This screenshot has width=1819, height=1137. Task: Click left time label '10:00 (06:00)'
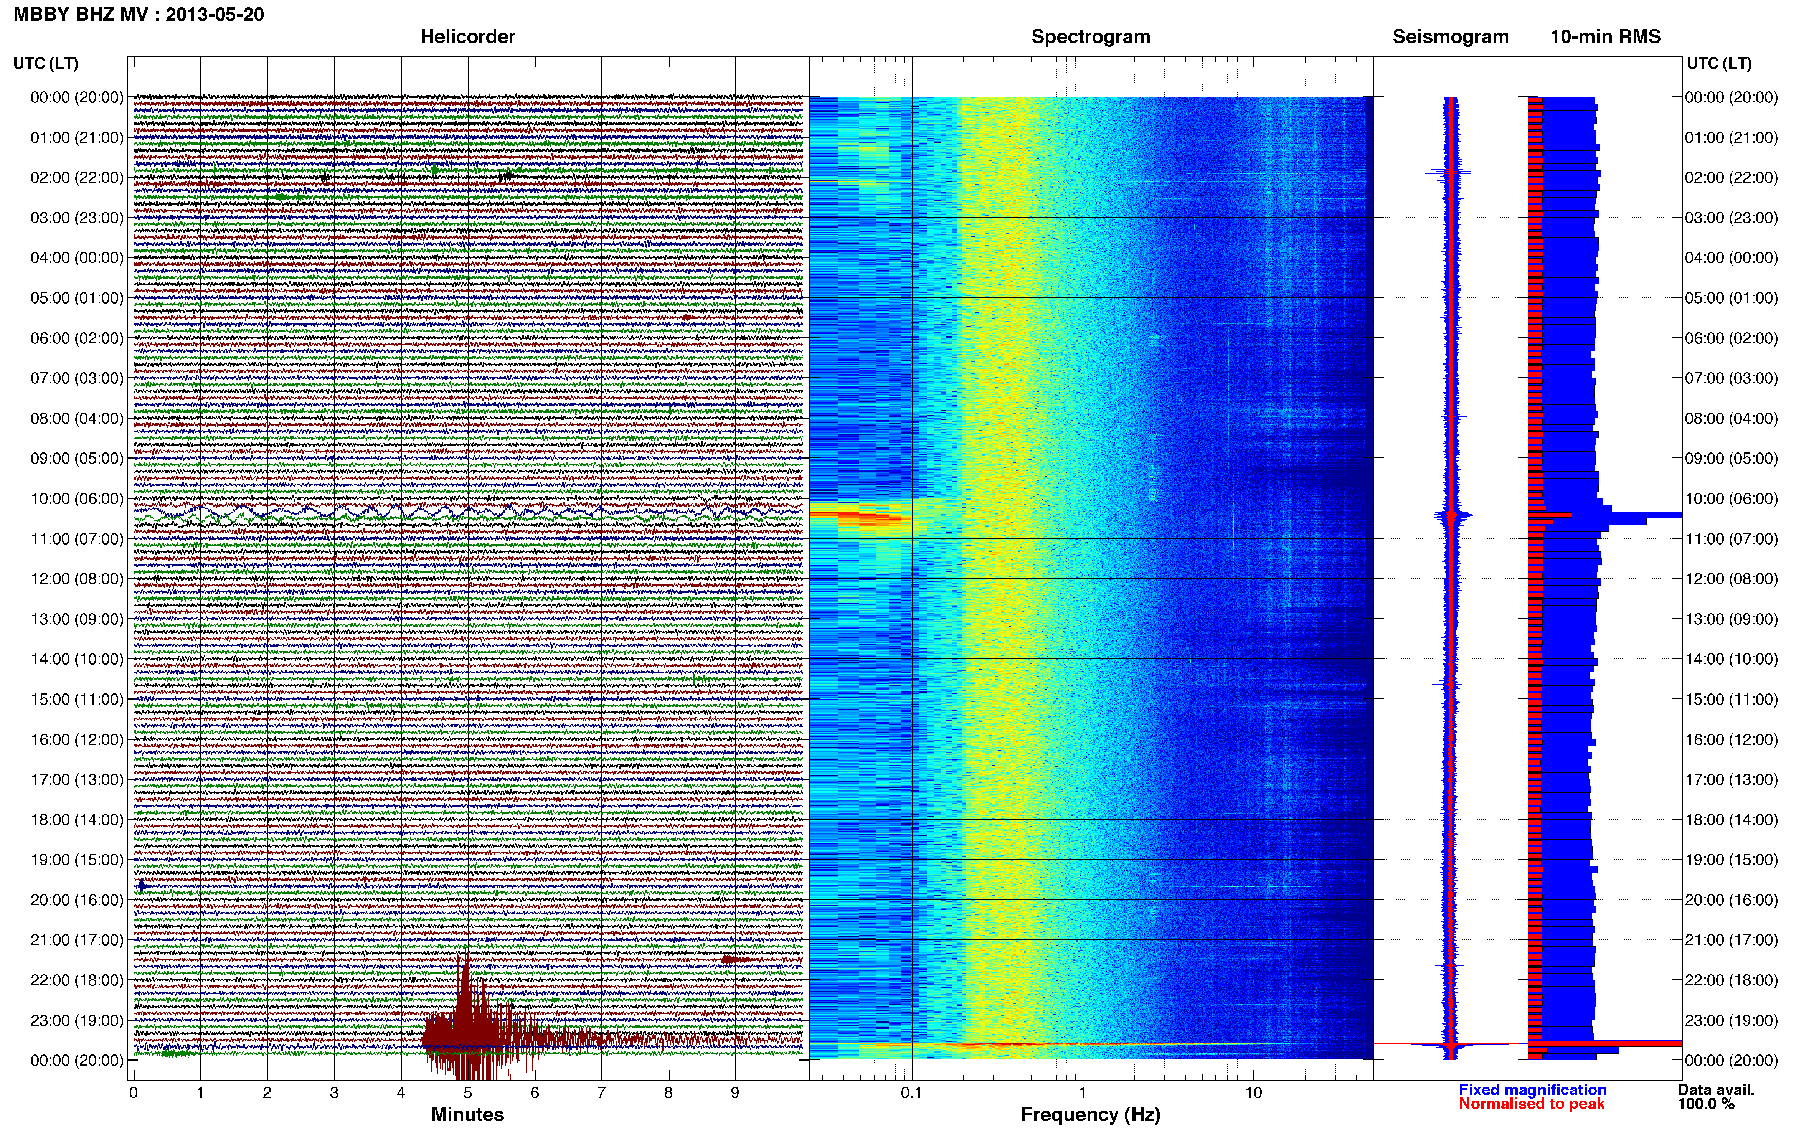[x=77, y=498]
